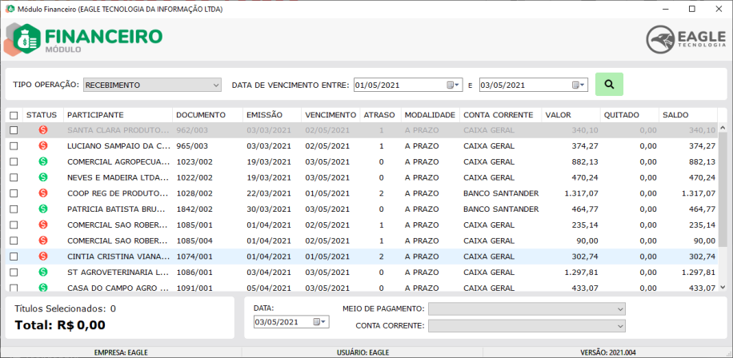Click the payment Data field showing 03/05/2021

click(282, 322)
